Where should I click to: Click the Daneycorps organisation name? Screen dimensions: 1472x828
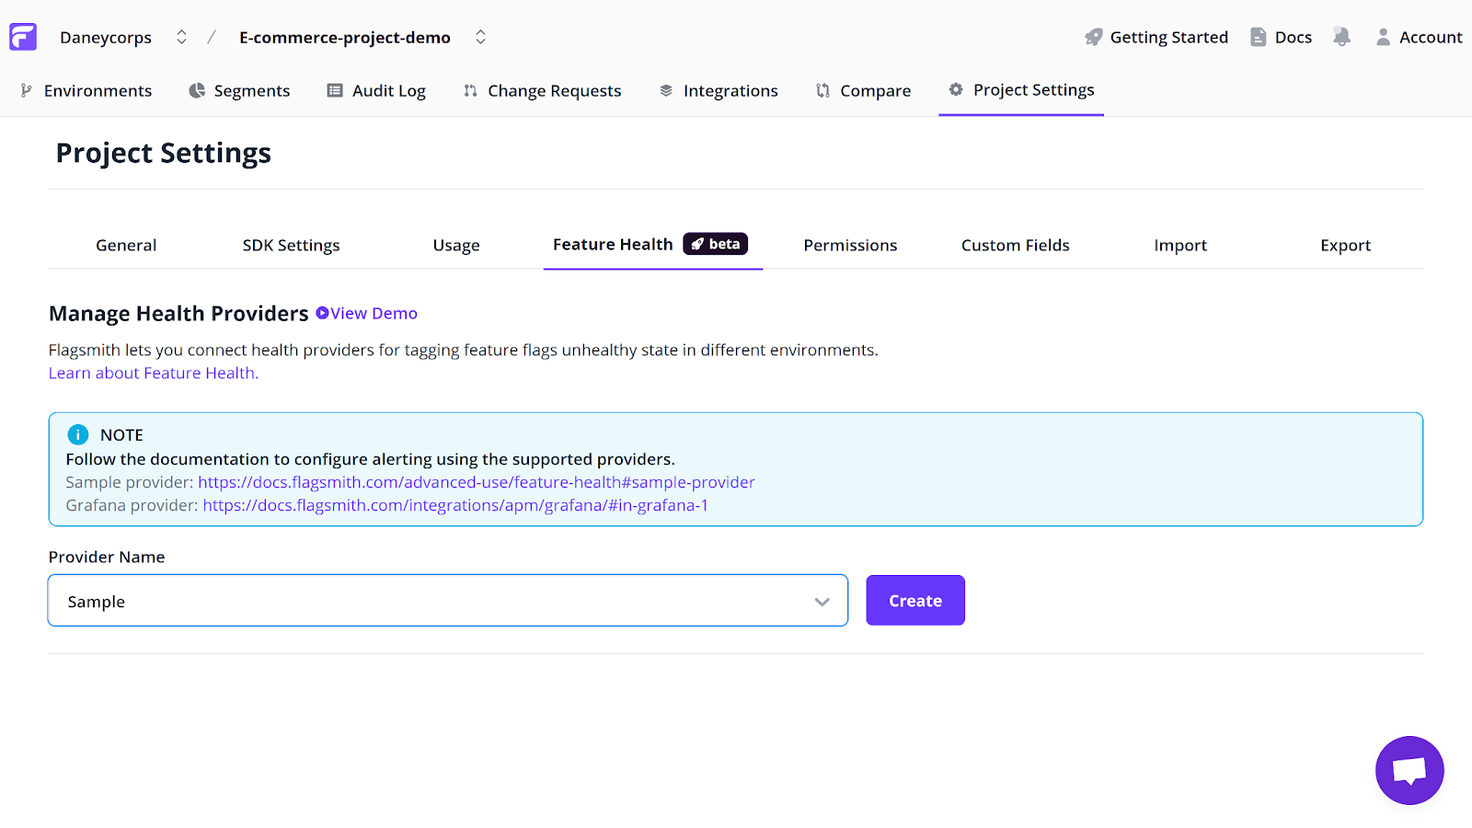coord(106,38)
